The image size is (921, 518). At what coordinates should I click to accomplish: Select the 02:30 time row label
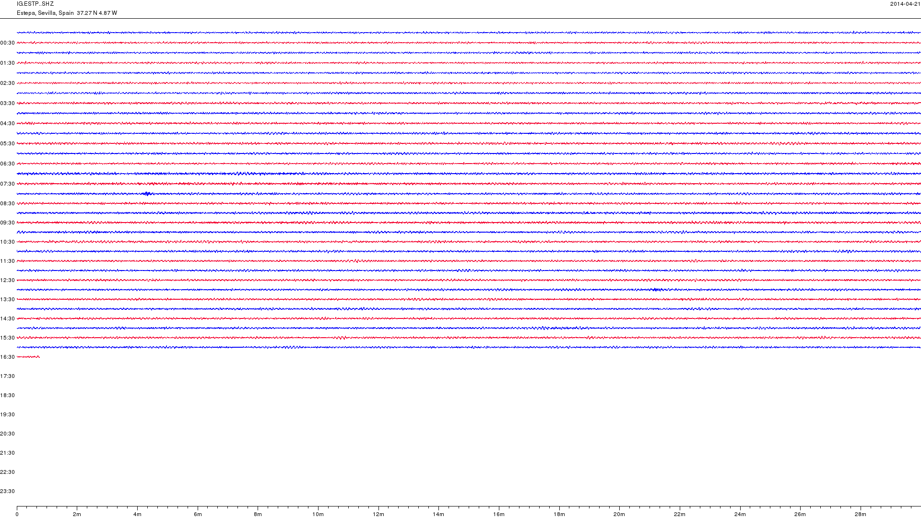click(x=8, y=83)
